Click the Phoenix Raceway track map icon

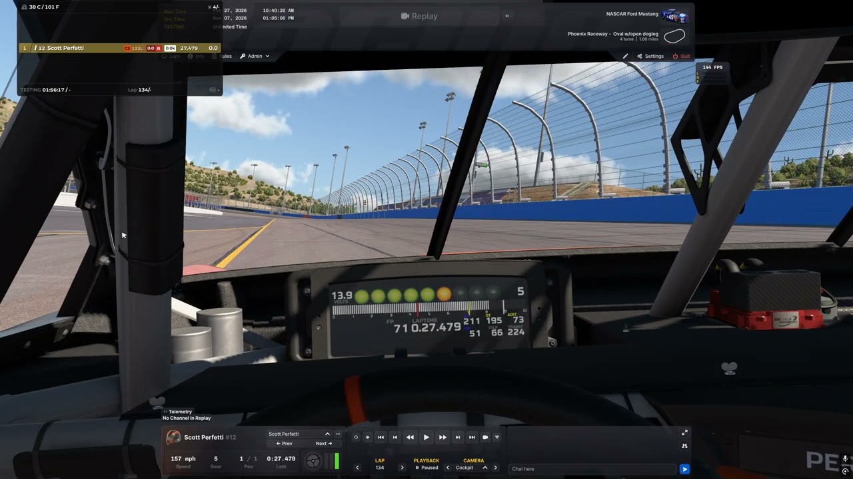674,36
